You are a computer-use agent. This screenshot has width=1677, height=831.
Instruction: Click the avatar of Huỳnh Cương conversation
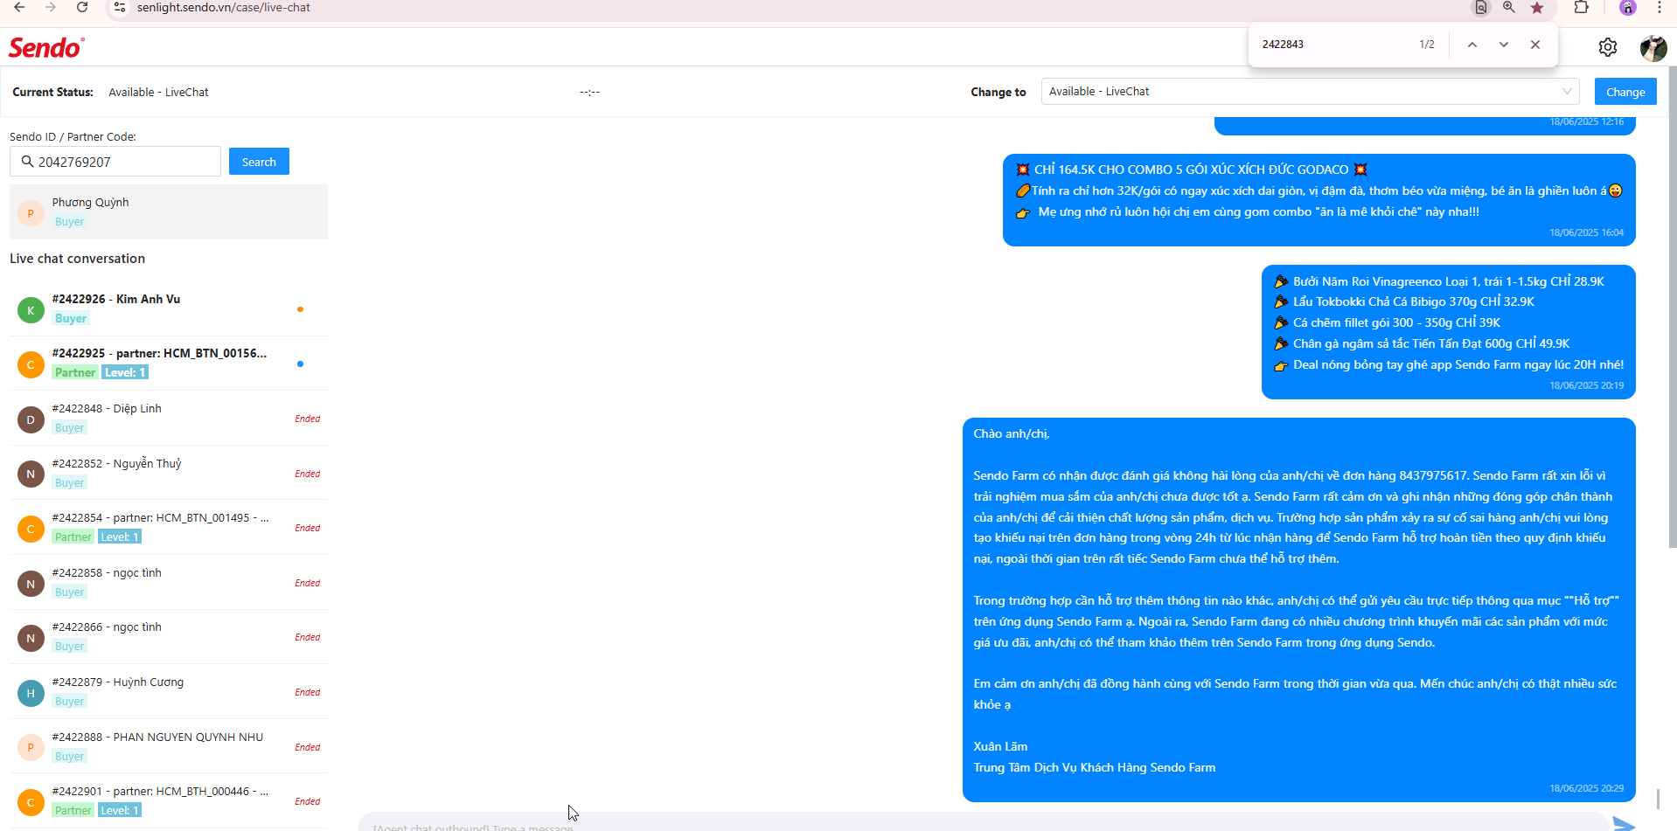coord(31,694)
